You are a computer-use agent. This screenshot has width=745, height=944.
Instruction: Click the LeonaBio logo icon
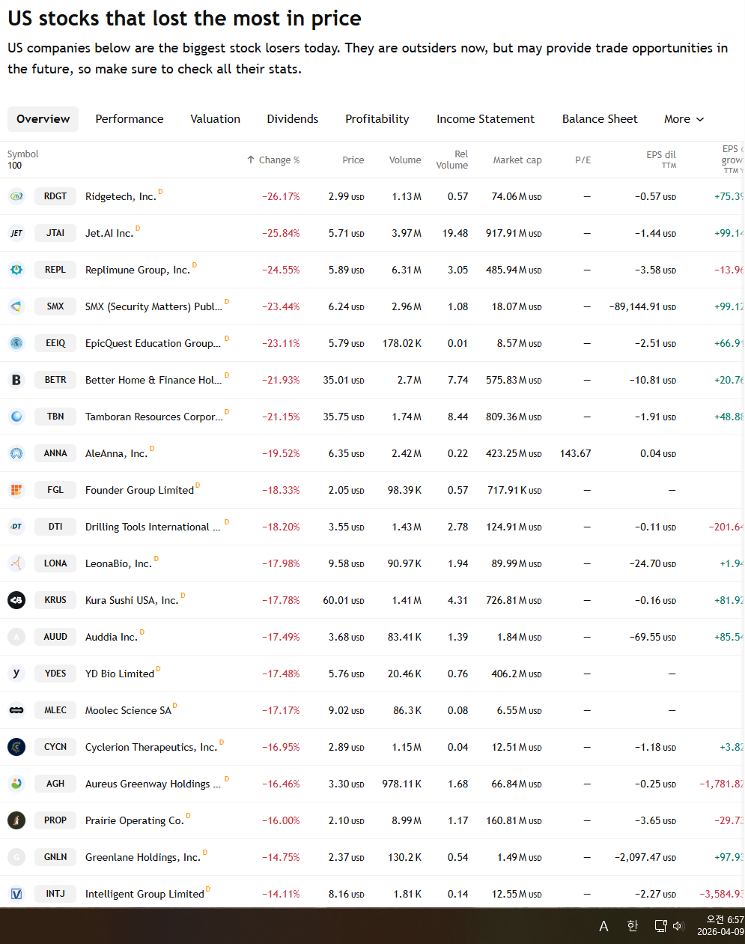coord(16,563)
